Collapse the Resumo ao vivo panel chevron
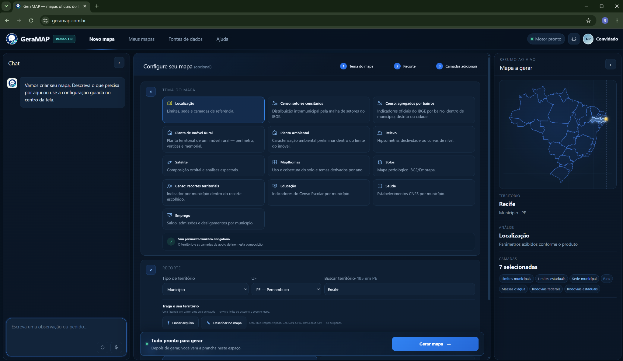Screen dimensions: 623x361 611,65
